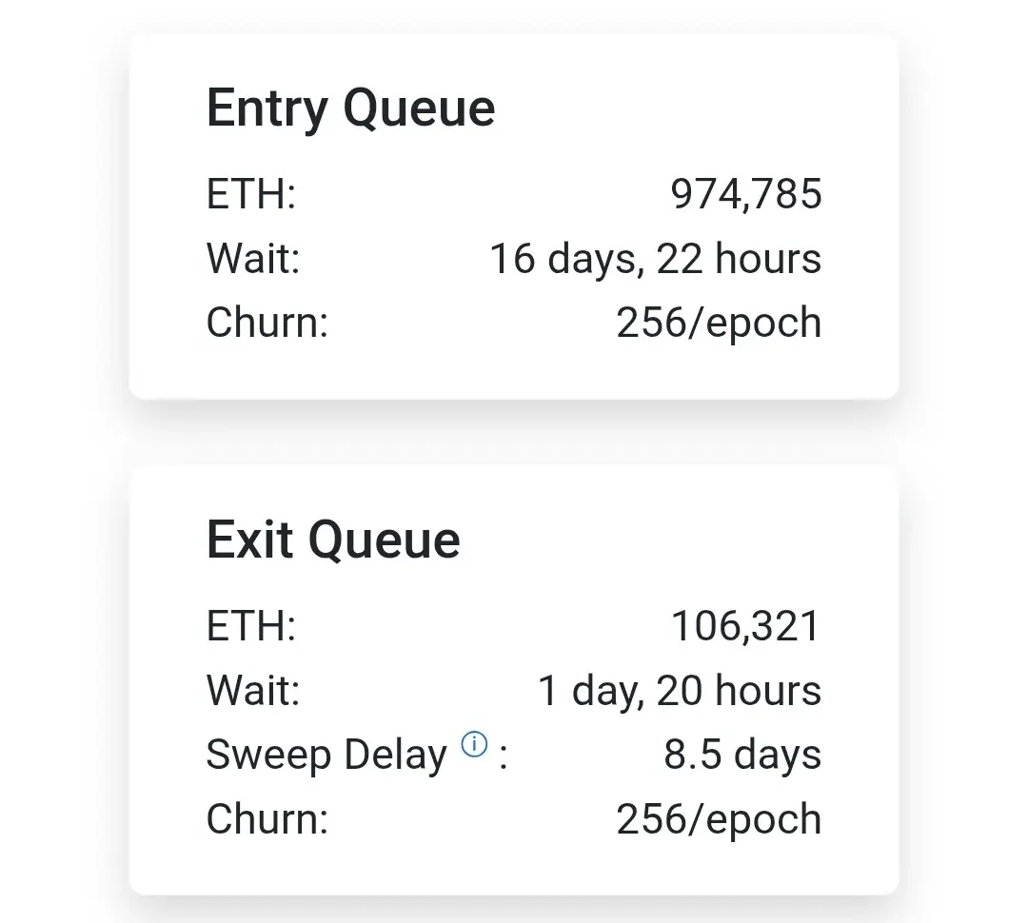The image size is (1028, 923).
Task: Click the Sweep Delay info icon
Action: (x=474, y=744)
